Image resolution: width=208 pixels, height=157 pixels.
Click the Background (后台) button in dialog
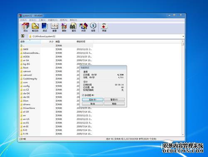pyautogui.click(x=92, y=99)
